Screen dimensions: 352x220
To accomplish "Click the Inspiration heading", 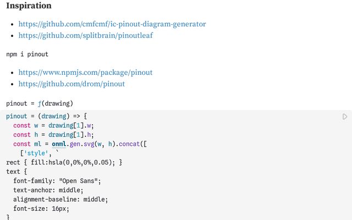I will point(29,6).
